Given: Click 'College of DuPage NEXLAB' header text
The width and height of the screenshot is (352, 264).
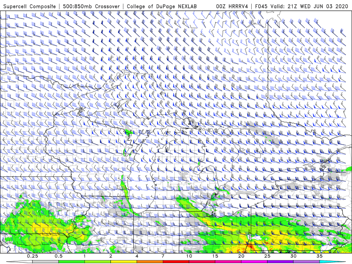Looking at the screenshot, I should click(x=161, y=7).
